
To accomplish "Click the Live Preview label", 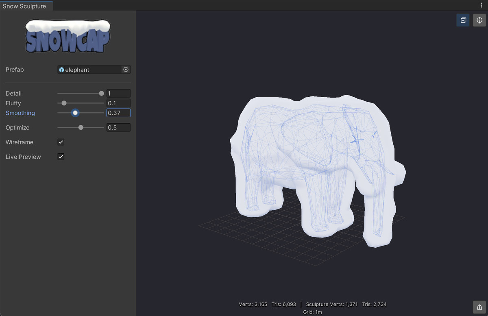I will click(23, 157).
